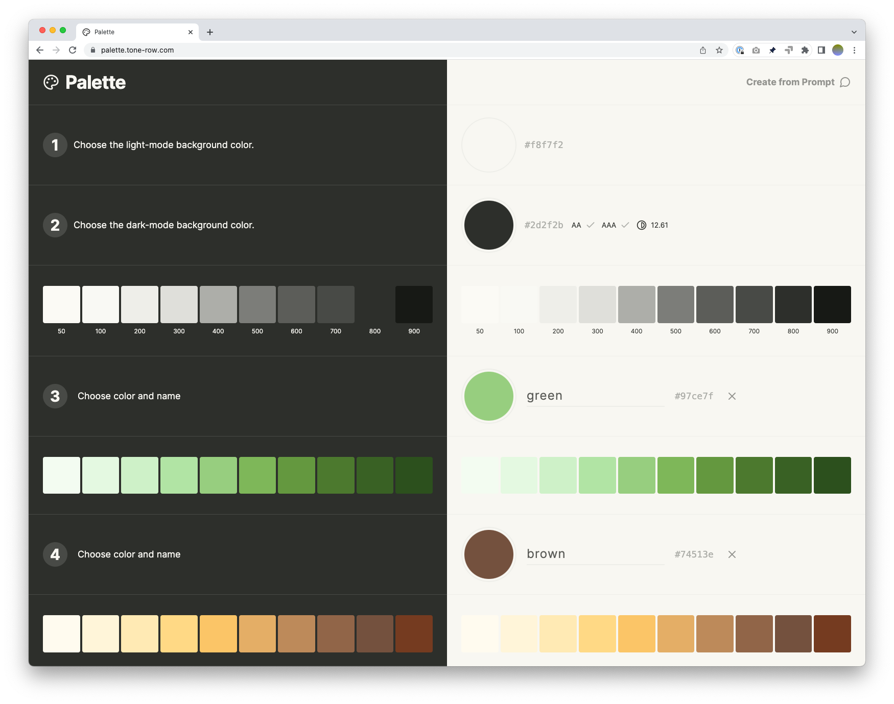Select gray 50 swatch in dark panel

pyautogui.click(x=61, y=304)
